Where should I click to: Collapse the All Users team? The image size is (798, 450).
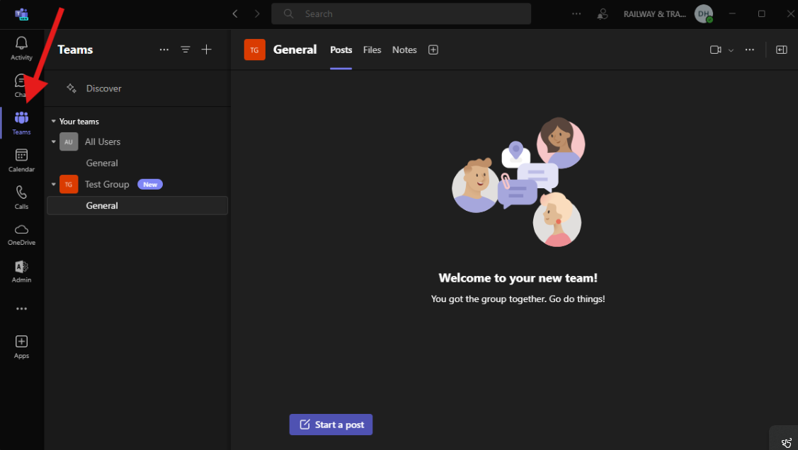pos(53,142)
